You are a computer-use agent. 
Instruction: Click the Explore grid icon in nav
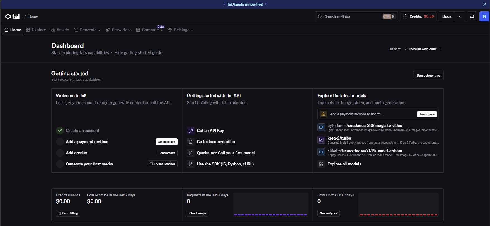(x=28, y=30)
